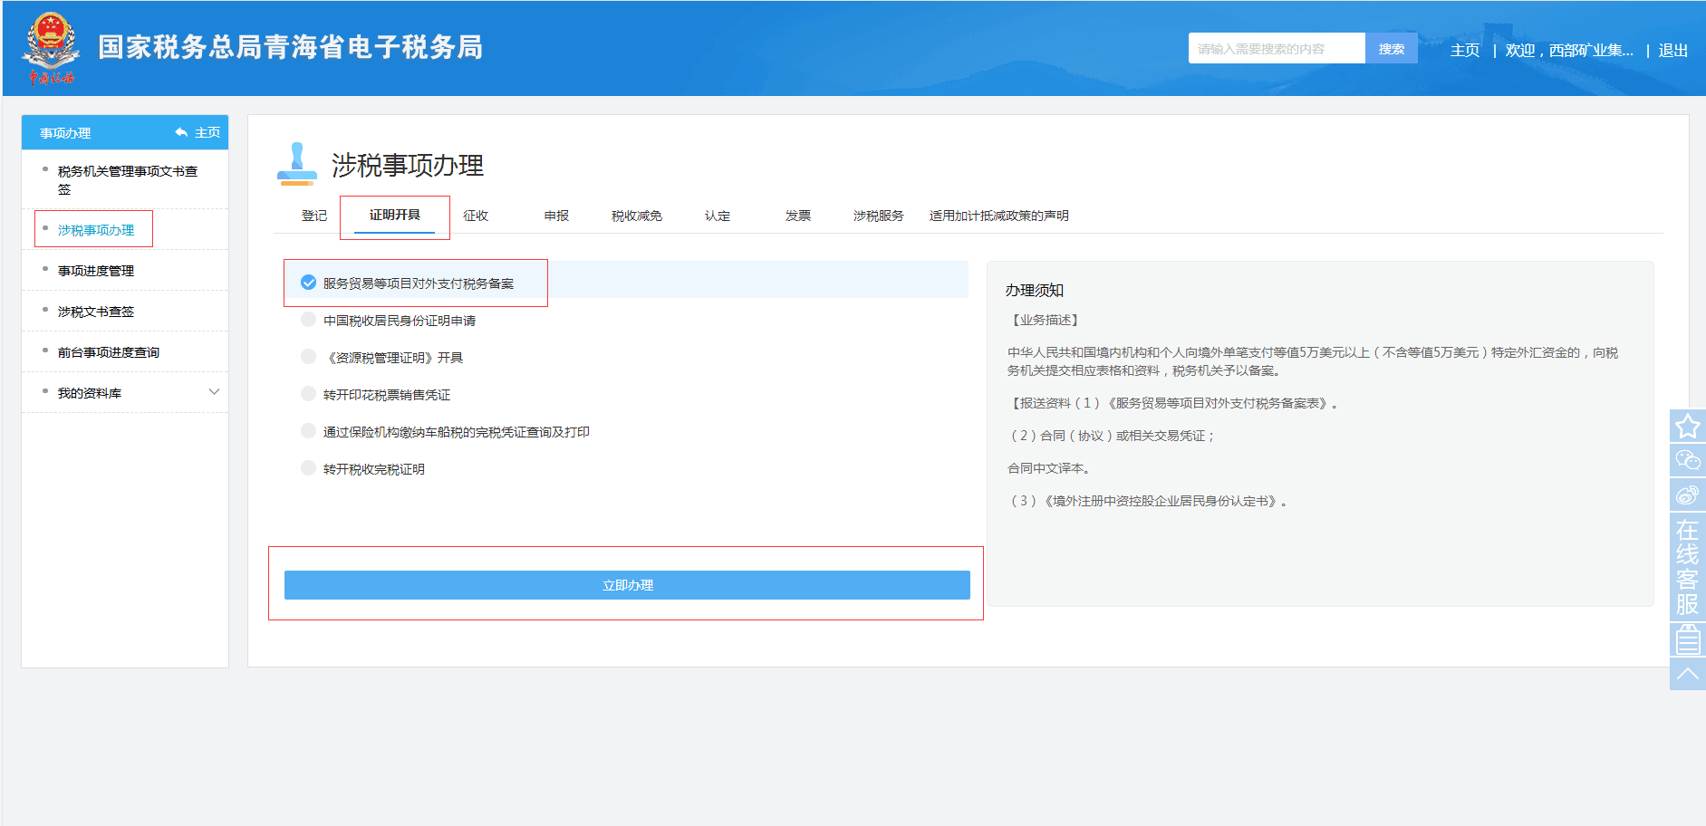Click the clipboard icon in side toolbar
Viewport: 1706px width, 826px height.
(x=1687, y=640)
